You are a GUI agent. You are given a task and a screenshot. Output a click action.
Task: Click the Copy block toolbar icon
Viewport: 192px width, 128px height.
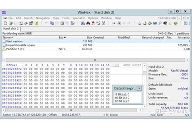[x=52, y=23]
